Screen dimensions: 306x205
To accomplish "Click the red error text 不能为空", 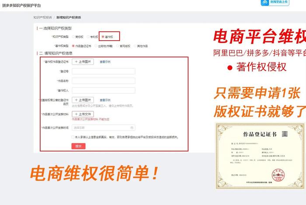I will pos(90,120).
